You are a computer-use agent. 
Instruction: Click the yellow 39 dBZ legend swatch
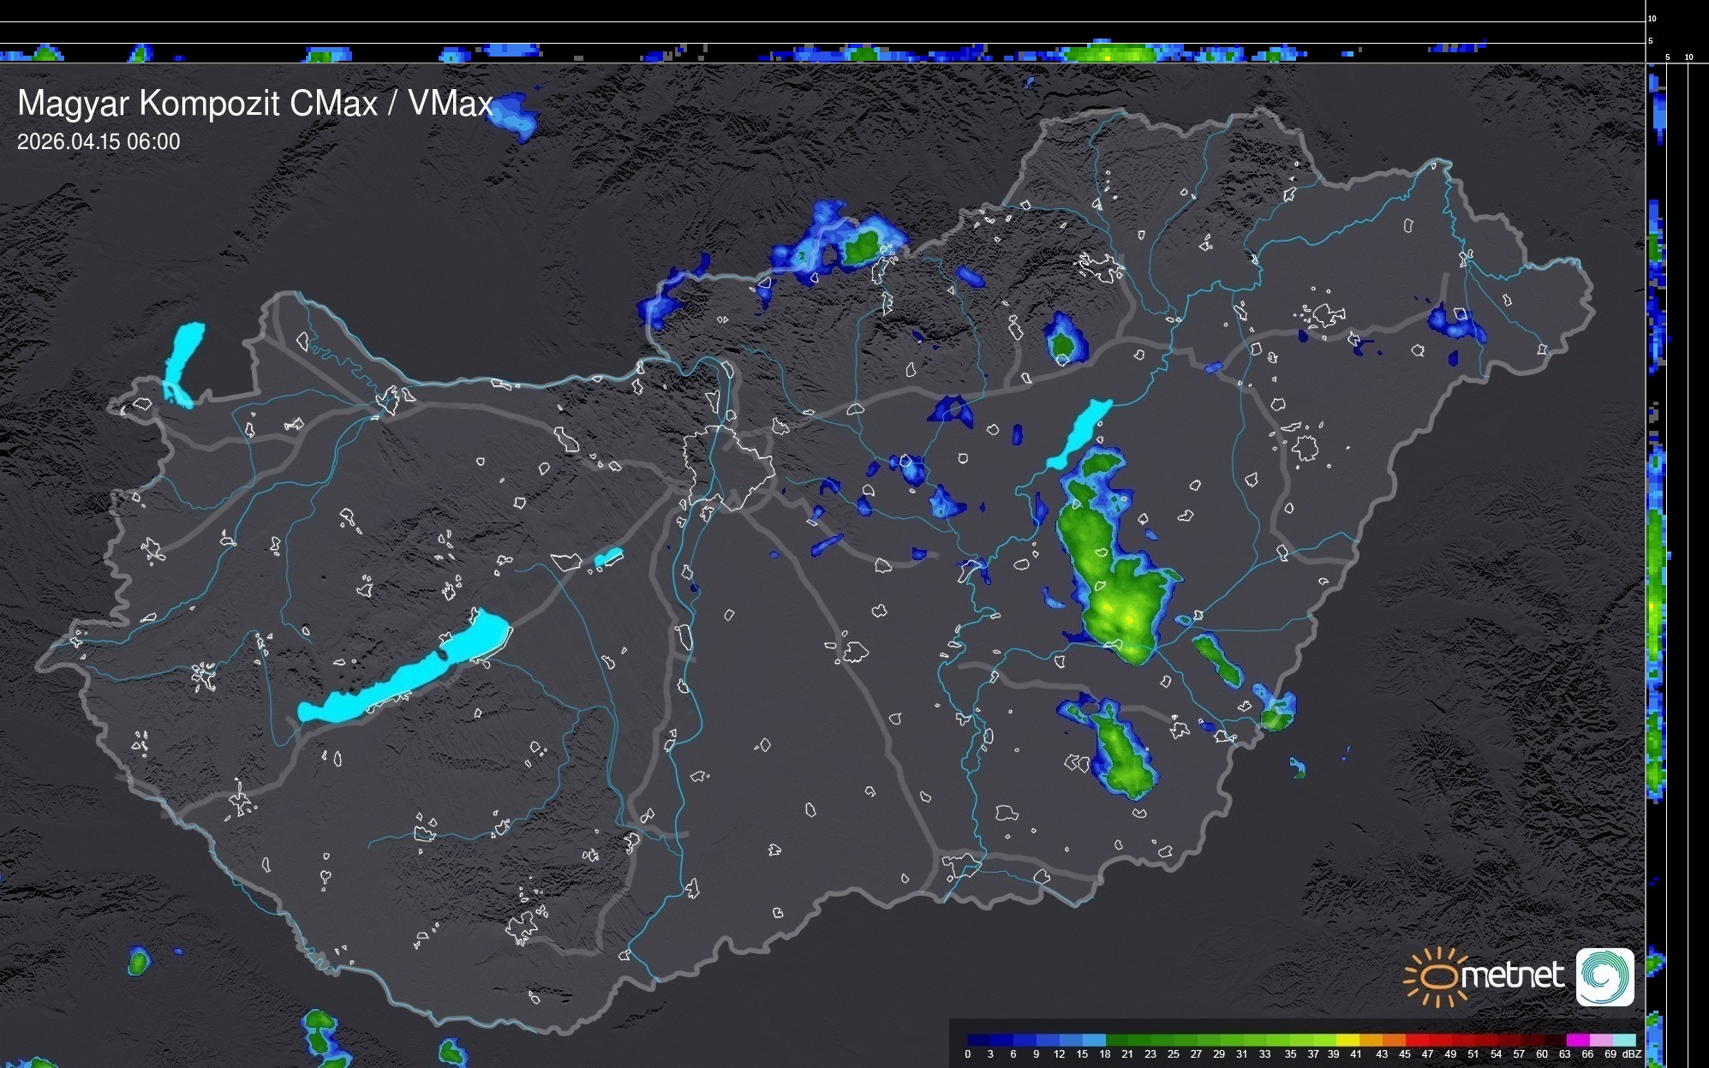[x=1347, y=1040]
